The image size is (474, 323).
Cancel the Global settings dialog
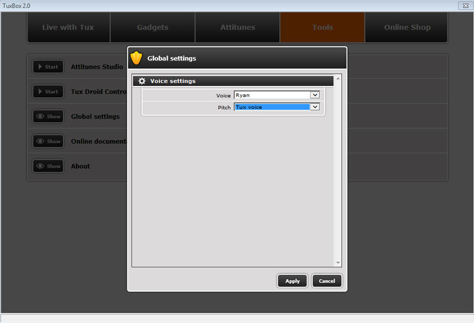tap(327, 281)
